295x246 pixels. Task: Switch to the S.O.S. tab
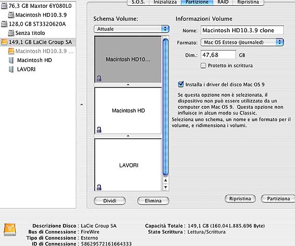pyautogui.click(x=138, y=2)
